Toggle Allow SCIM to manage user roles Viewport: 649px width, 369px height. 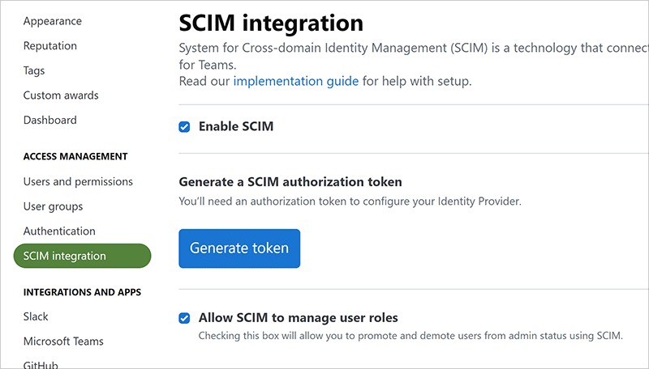[184, 318]
